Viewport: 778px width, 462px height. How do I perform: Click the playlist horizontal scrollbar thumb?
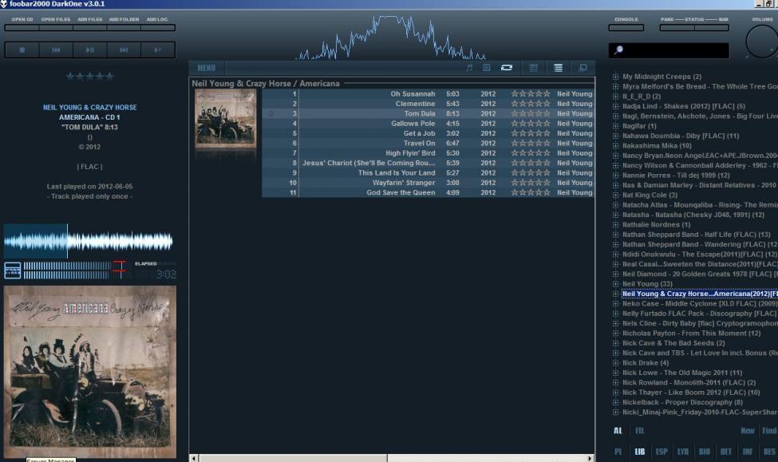click(293, 458)
